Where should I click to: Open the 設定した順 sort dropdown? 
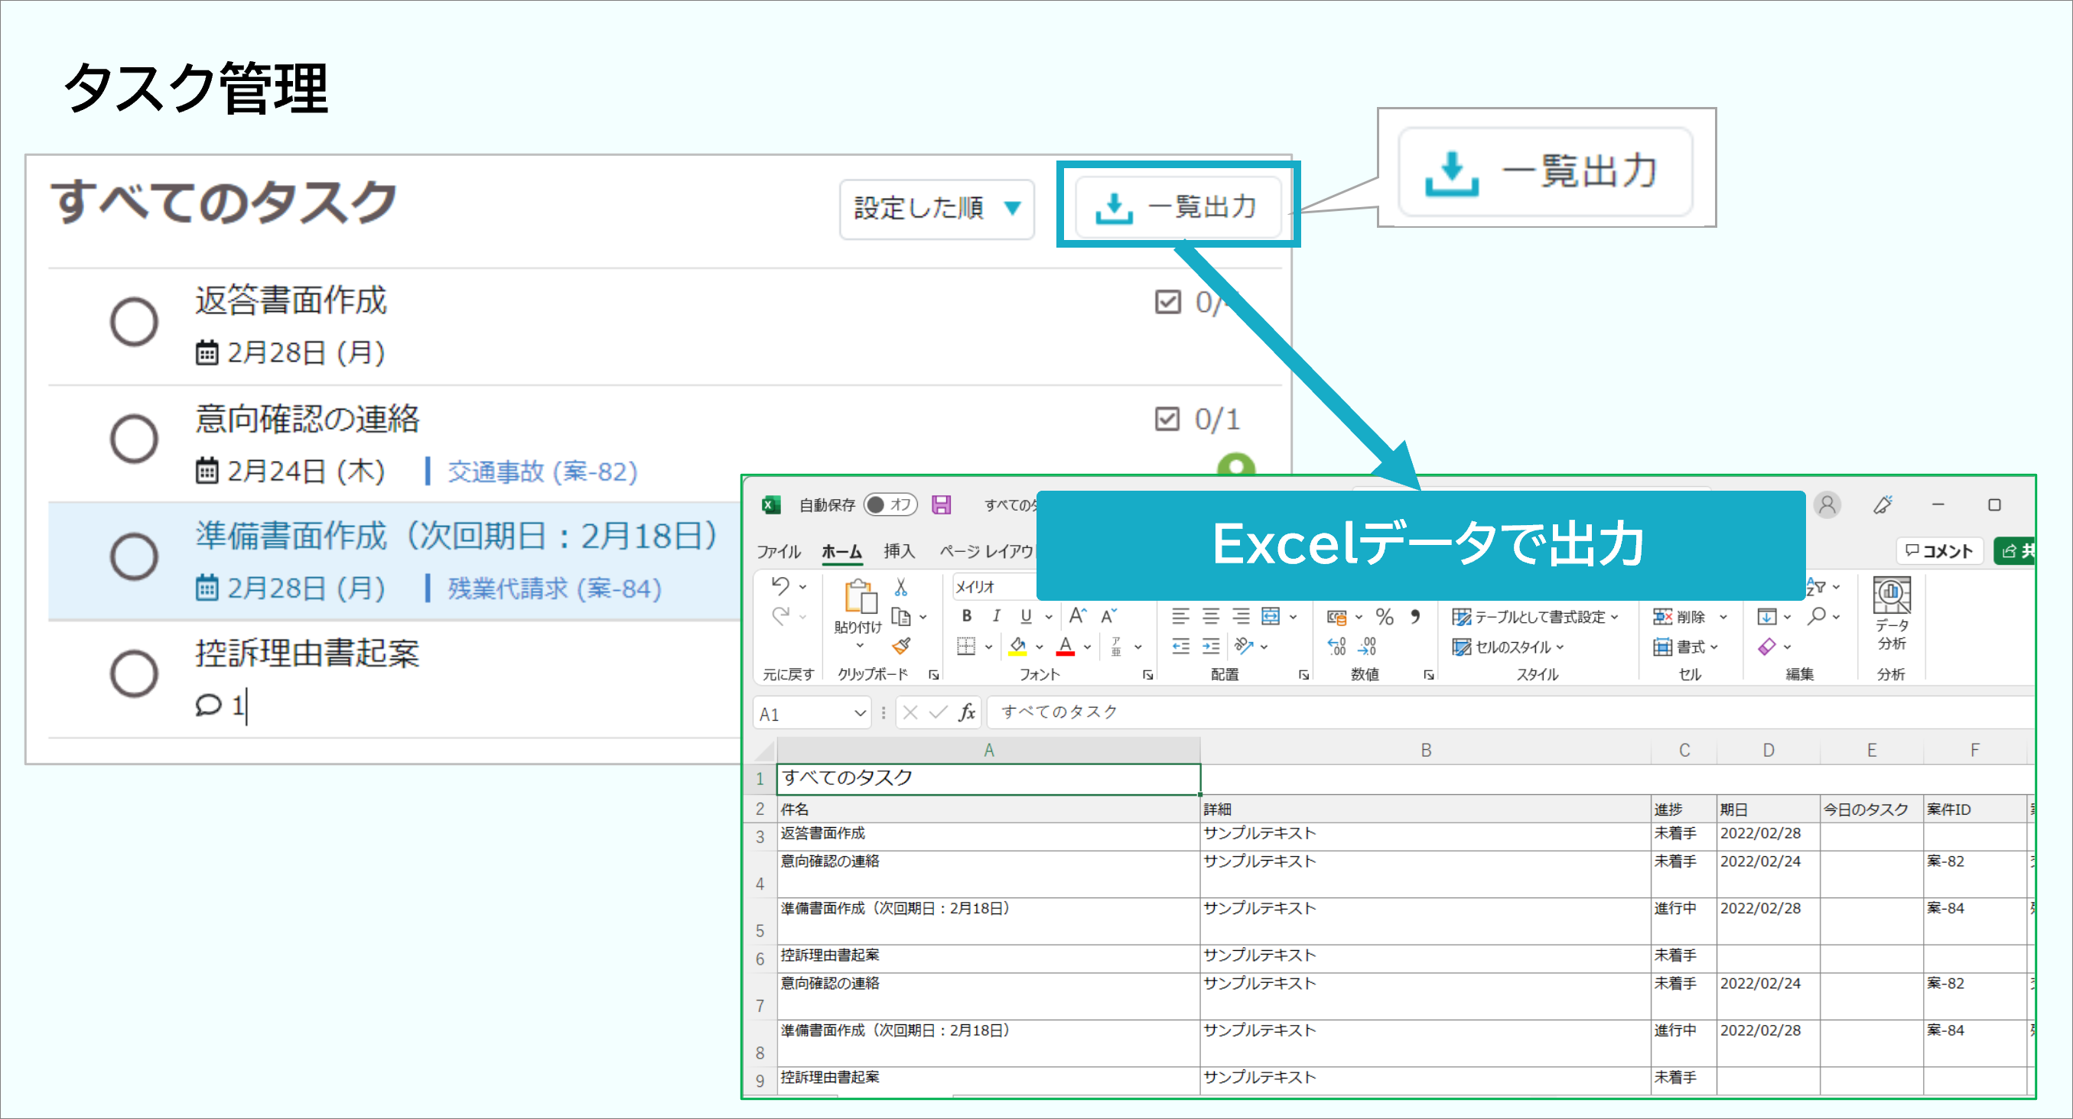[937, 208]
